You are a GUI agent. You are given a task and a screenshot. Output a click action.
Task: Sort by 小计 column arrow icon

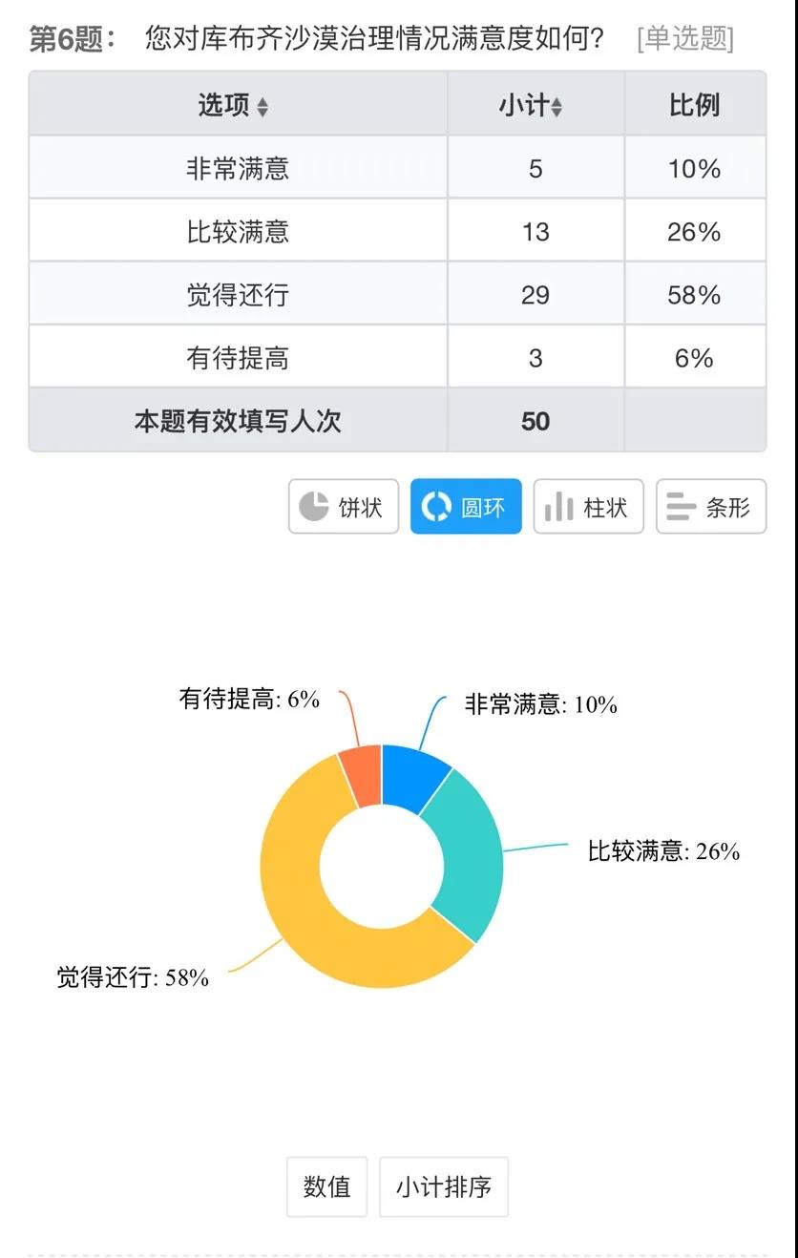pyautogui.click(x=556, y=107)
